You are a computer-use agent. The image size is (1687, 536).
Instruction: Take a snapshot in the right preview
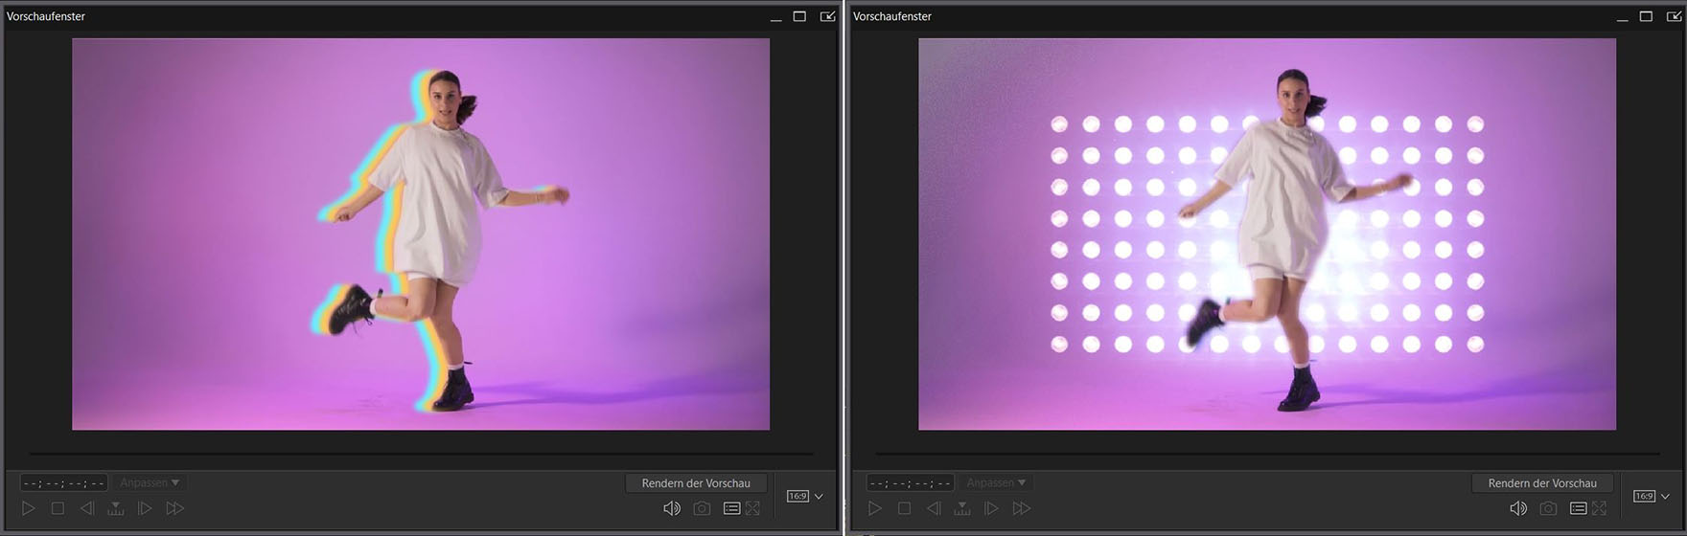tap(1548, 508)
